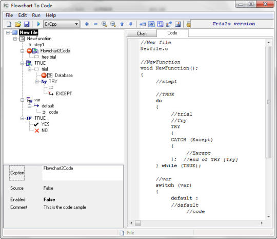Image resolution: width=277 pixels, height=239 pixels.
Task: Click the blue plus add icon
Action: 87,24
